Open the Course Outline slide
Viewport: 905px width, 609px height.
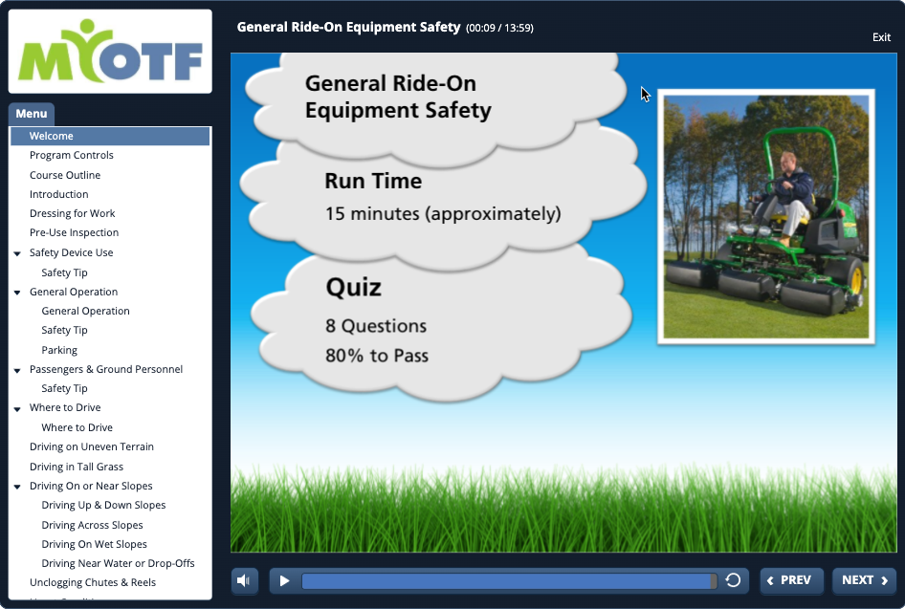[65, 175]
